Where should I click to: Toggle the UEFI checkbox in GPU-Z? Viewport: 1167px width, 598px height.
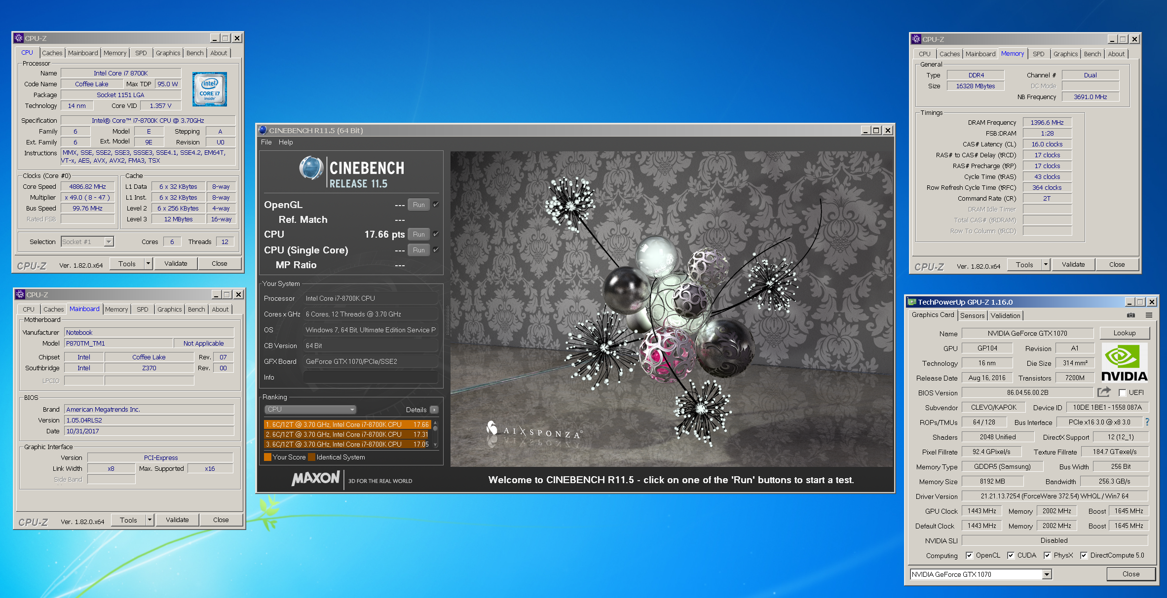[x=1122, y=393]
